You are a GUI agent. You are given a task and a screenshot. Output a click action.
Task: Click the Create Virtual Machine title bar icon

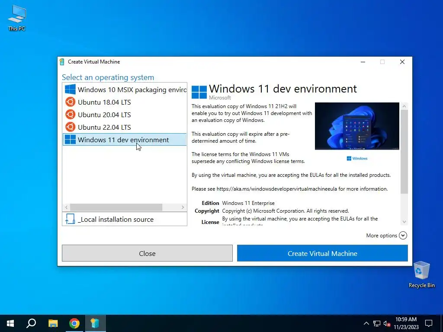[62, 62]
